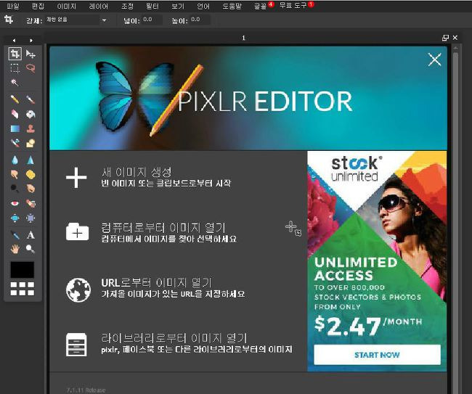472x394 pixels.
Task: Click the black foreground color swatch
Action: 23,270
